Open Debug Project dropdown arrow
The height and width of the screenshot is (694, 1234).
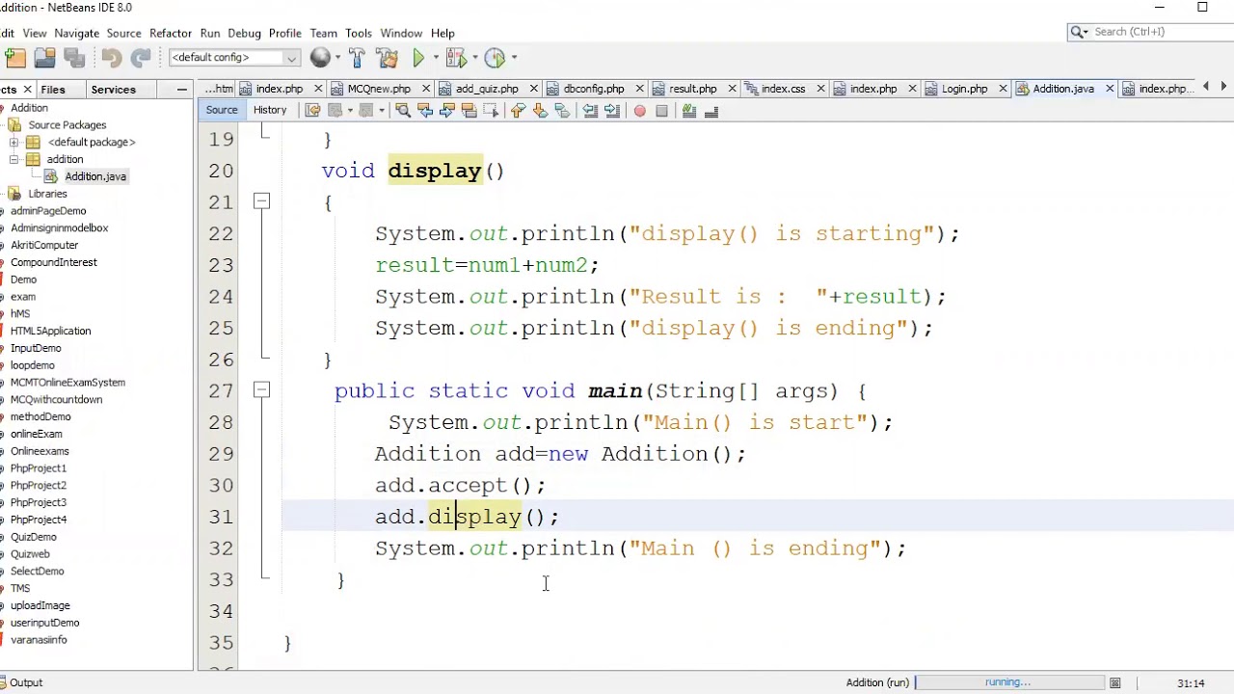(x=473, y=58)
